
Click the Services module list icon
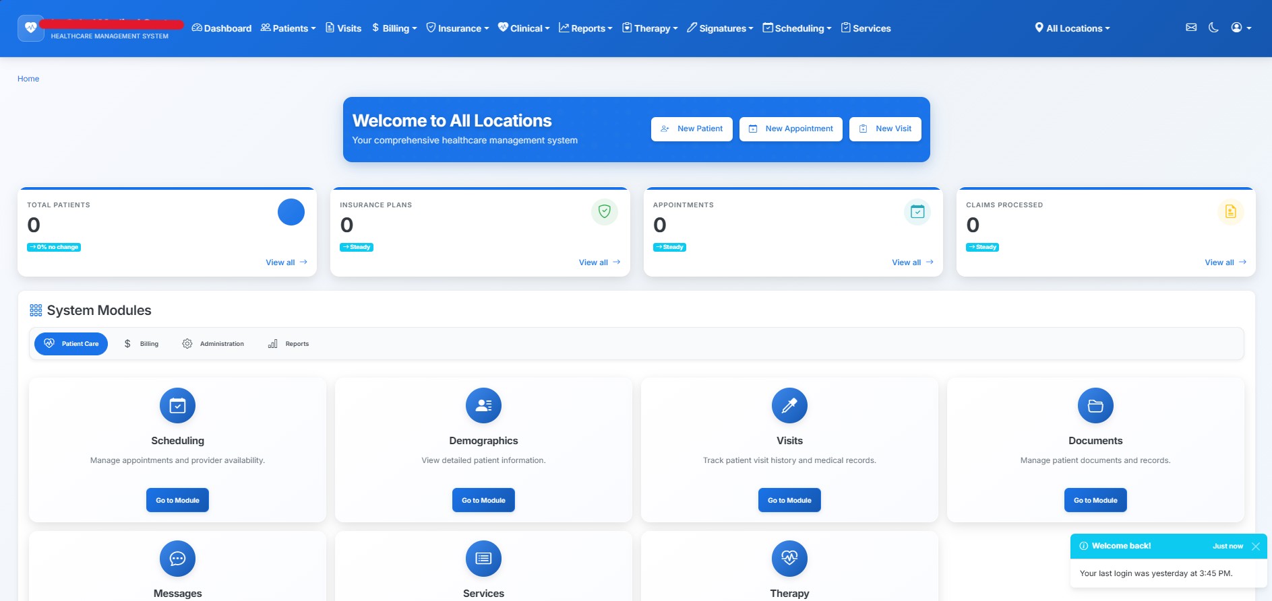pyautogui.click(x=483, y=559)
